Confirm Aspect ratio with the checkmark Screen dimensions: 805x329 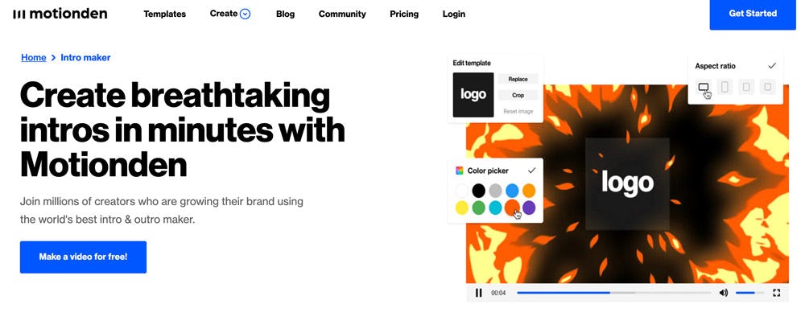[772, 66]
